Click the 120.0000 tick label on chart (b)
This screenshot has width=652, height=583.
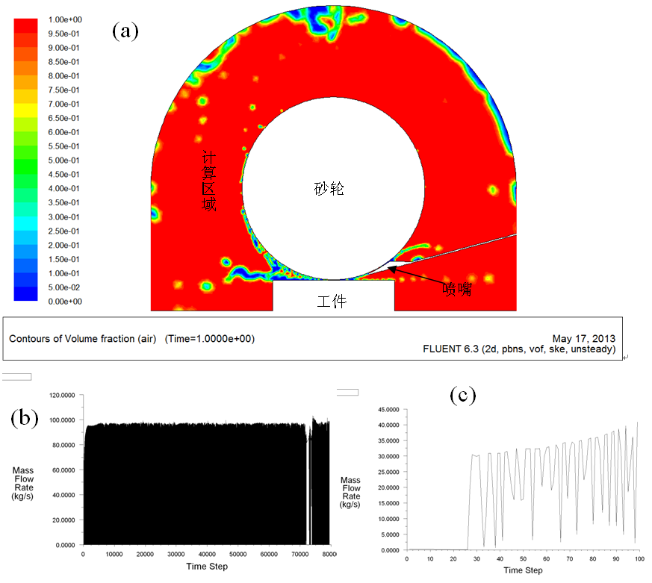click(63, 395)
